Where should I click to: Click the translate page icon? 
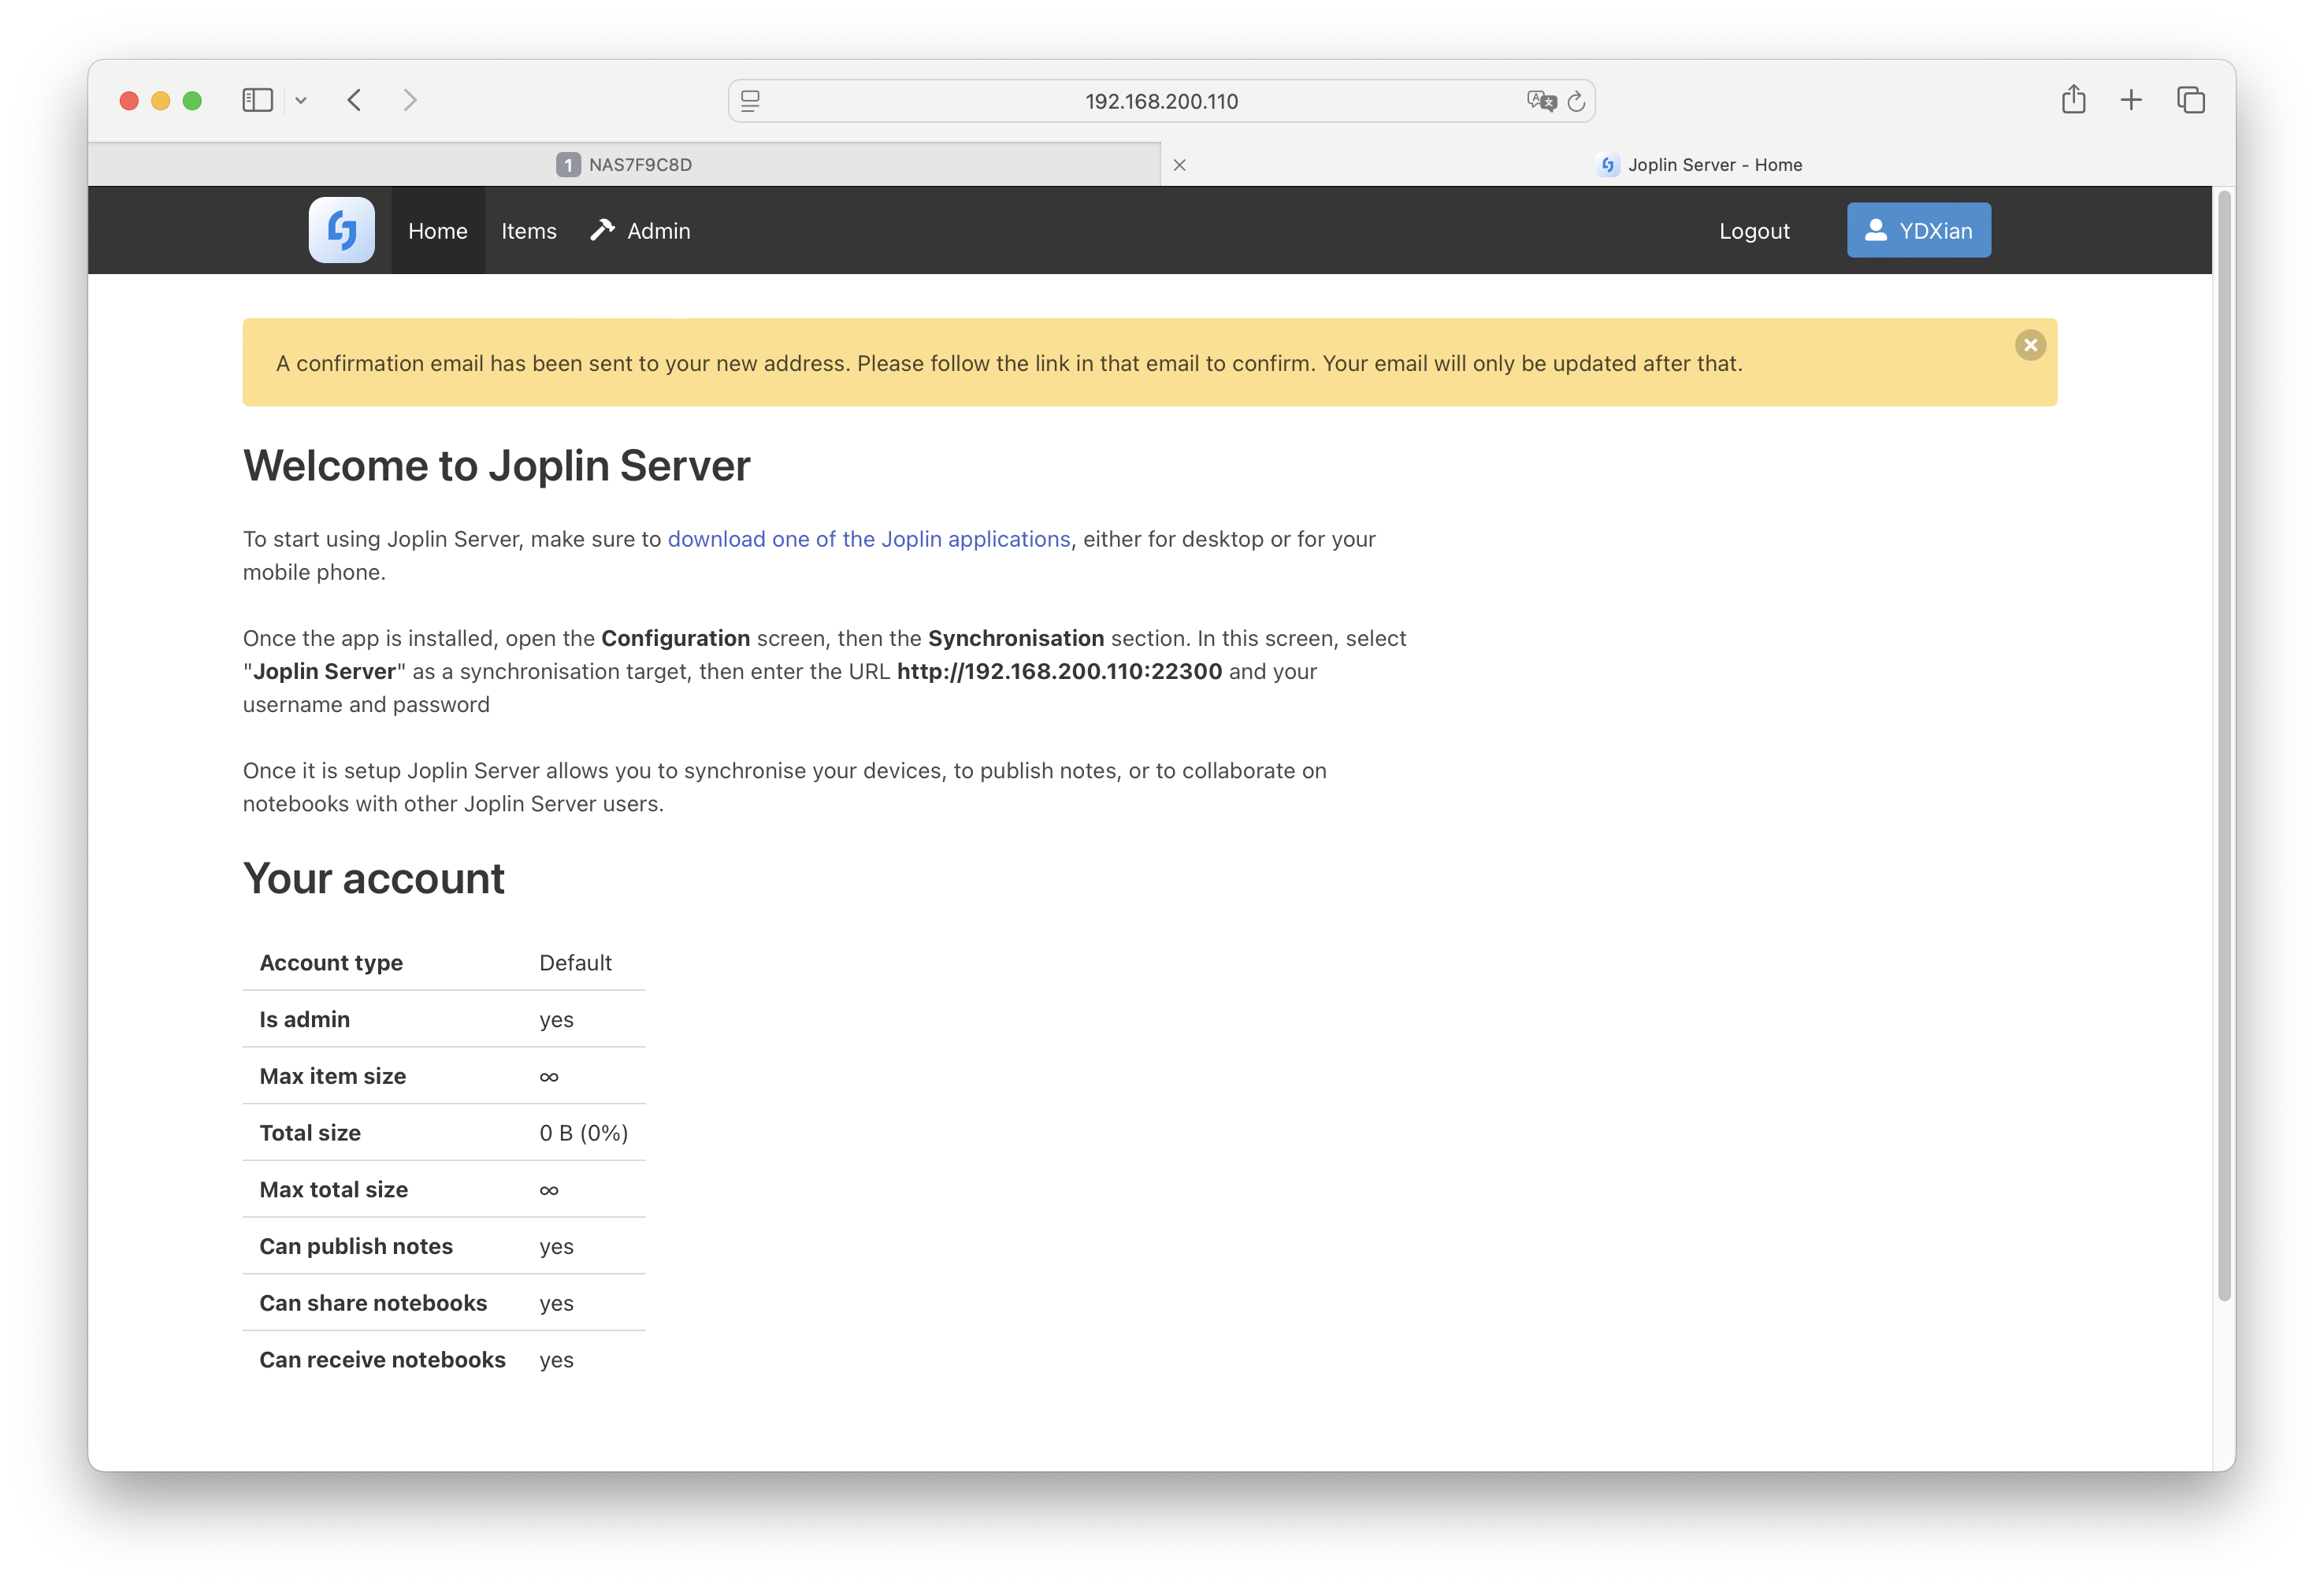(x=1541, y=100)
